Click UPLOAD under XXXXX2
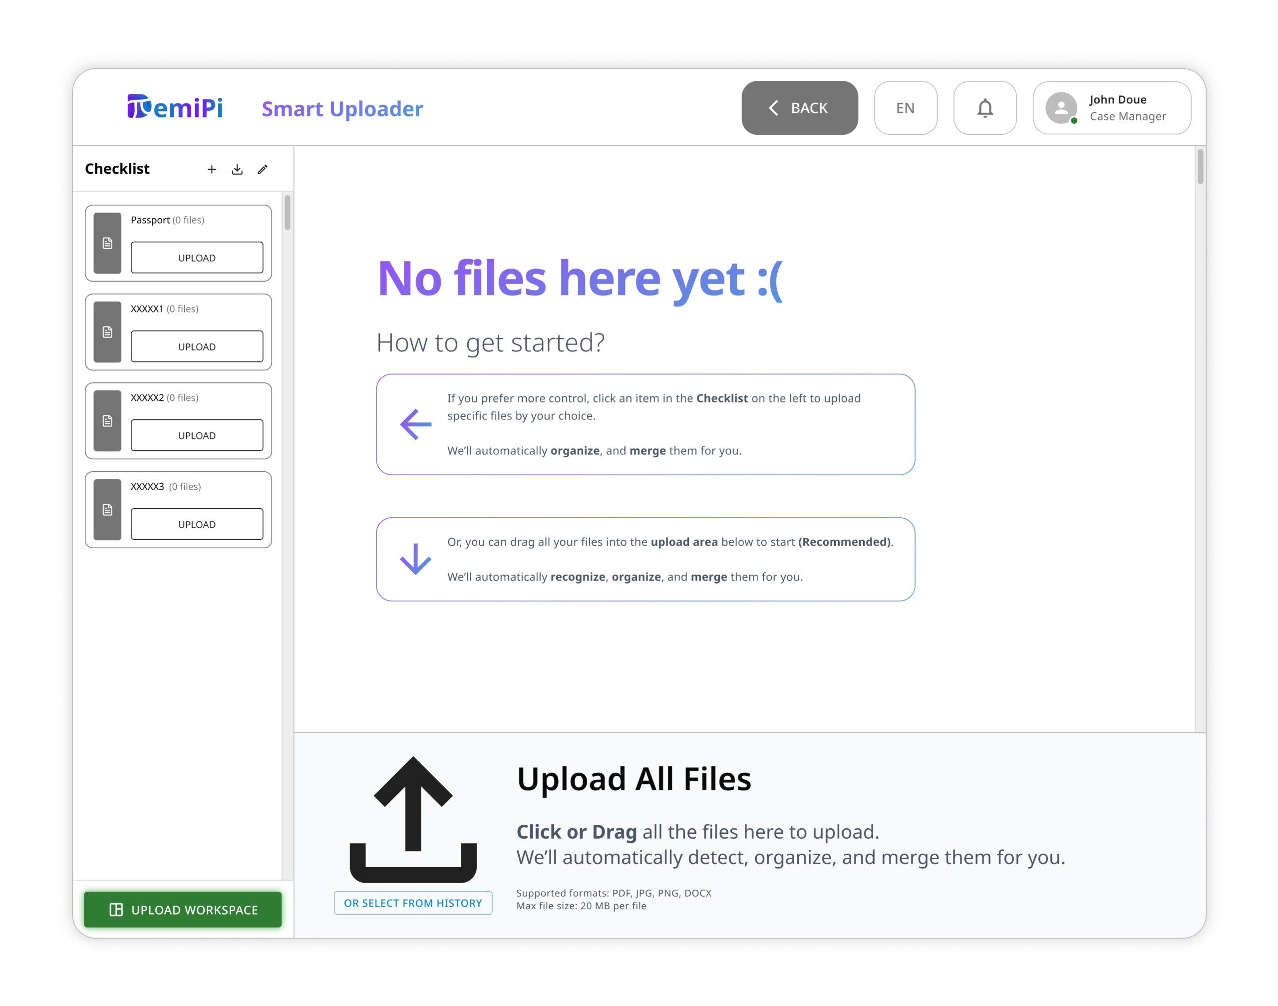 pos(197,436)
